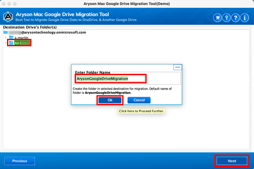Image resolution: width=254 pixels, height=169 pixels.
Task: Open the activation key icon
Action: [x=227, y=17]
